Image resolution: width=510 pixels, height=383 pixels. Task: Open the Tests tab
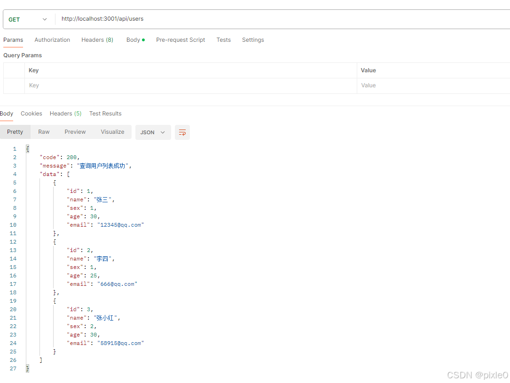[223, 40]
